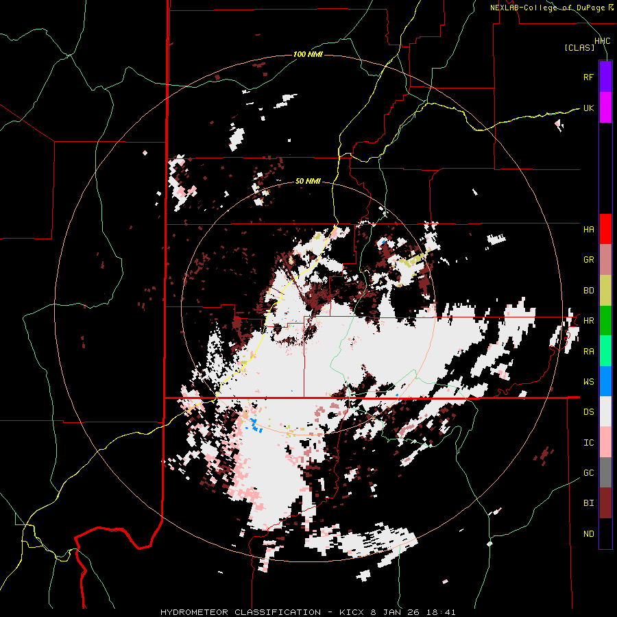Click the UK magenta legend swatch
Screen dimensions: 617x617
tap(605, 108)
